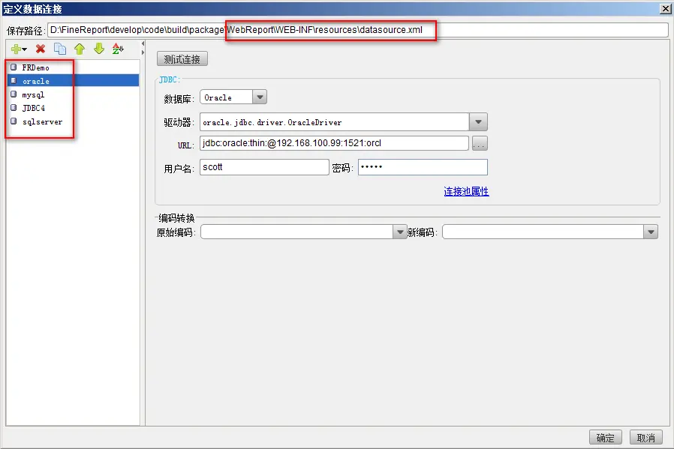Click the sqlserver database icon
Screen dimensions: 674x449
click(14, 121)
